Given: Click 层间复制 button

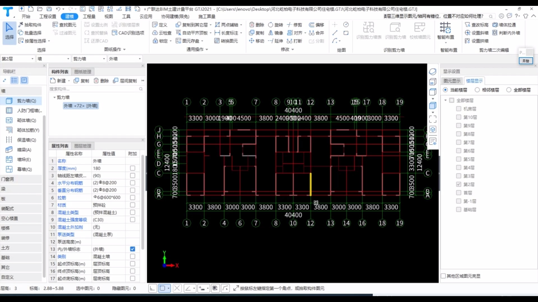Looking at the screenshot, I should [125, 81].
